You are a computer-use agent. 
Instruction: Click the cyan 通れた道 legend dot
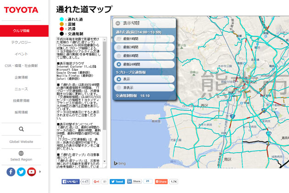(61, 19)
